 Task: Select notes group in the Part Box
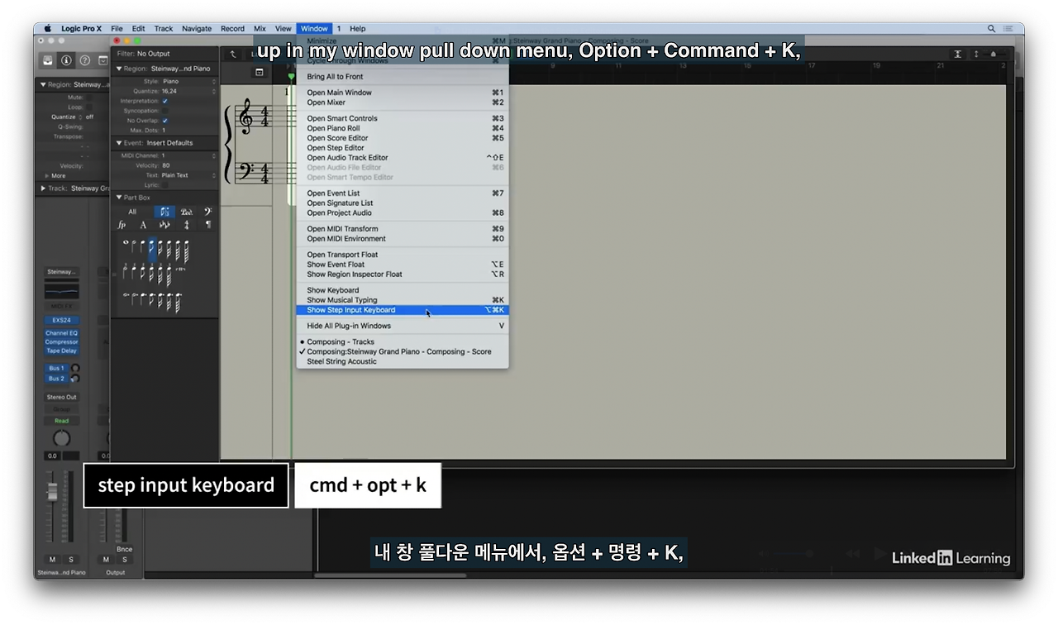click(164, 212)
